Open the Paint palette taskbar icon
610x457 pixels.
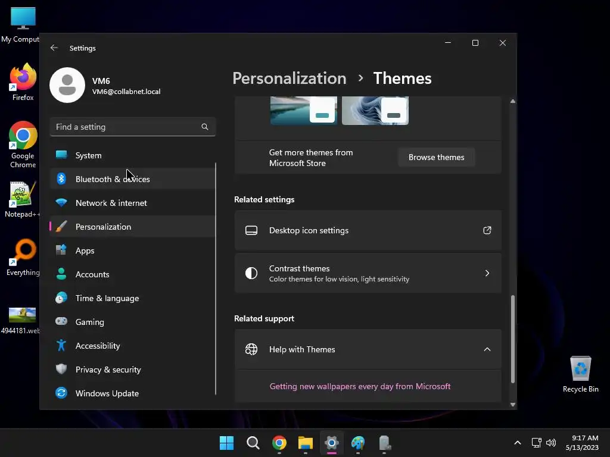coord(358,443)
